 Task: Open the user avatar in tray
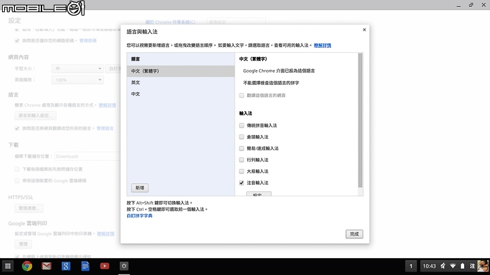coord(483,266)
